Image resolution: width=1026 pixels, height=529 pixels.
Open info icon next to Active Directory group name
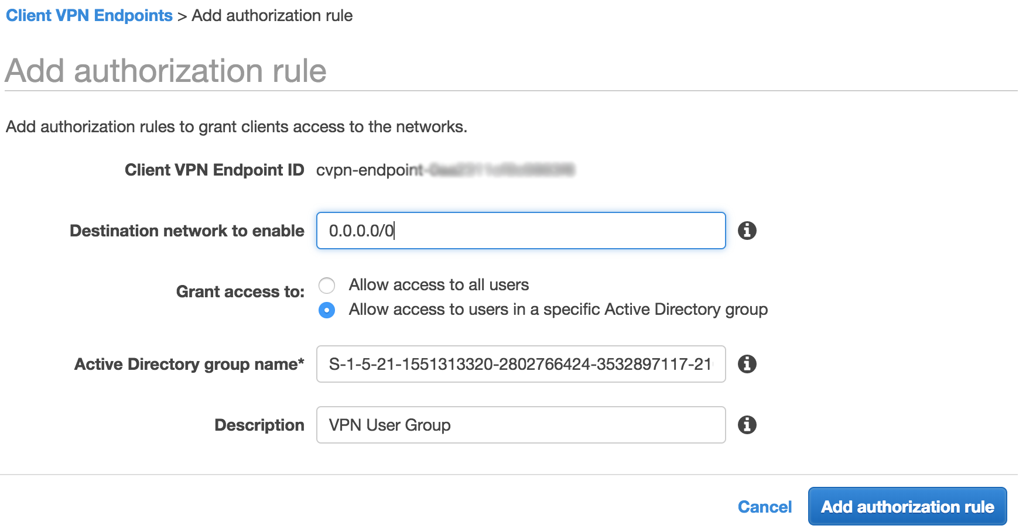(748, 364)
